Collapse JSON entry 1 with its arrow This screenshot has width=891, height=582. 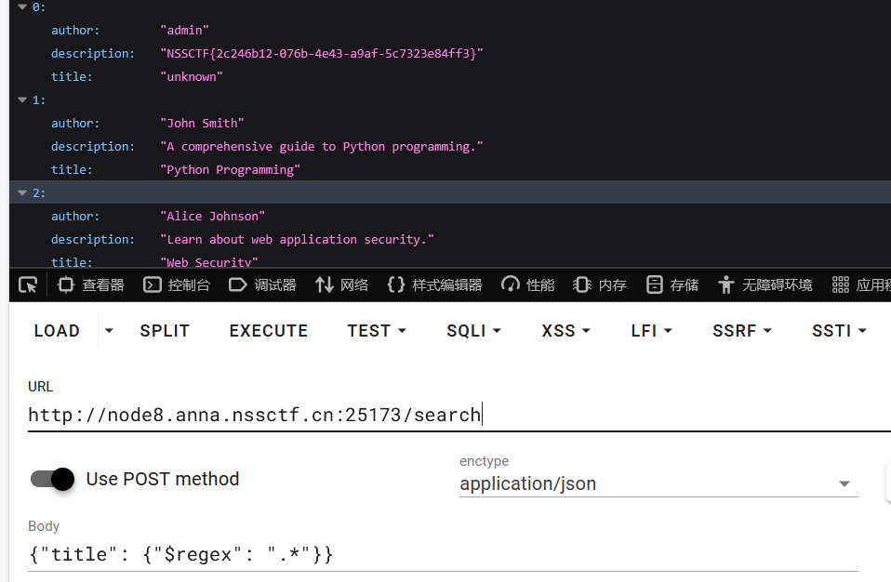pos(22,99)
